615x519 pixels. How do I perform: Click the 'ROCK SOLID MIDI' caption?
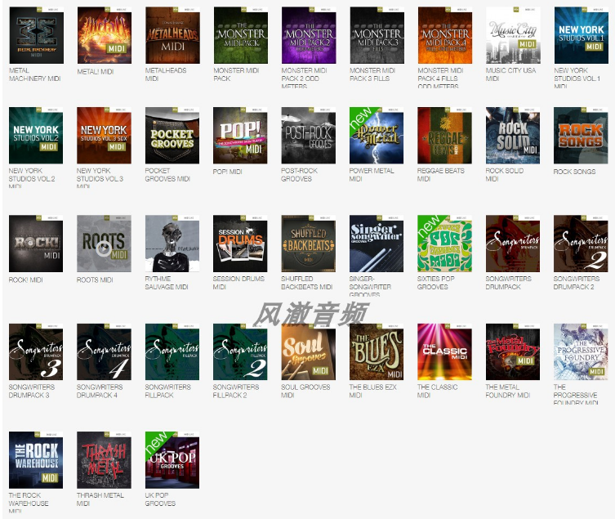tap(505, 175)
